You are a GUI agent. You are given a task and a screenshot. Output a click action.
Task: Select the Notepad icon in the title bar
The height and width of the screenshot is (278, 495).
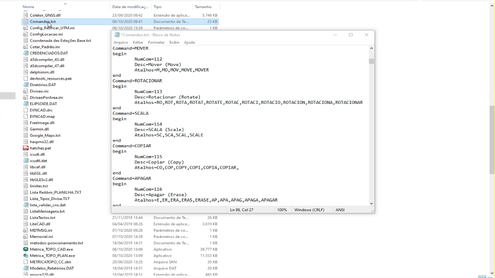coord(117,35)
